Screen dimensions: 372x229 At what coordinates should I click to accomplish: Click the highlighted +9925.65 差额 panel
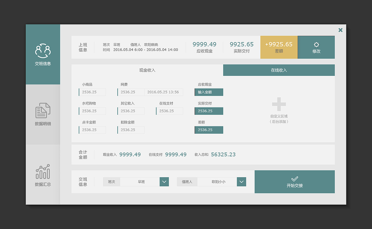click(x=279, y=47)
